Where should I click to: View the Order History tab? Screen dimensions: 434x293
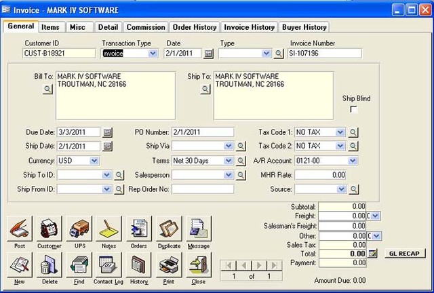pos(195,27)
